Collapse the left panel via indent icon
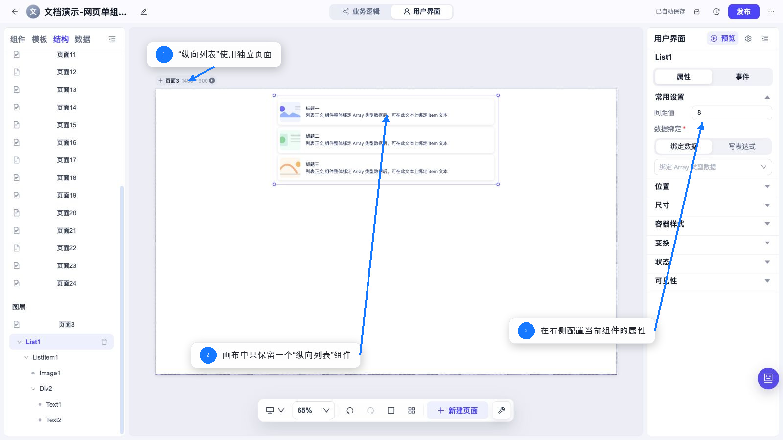This screenshot has width=783, height=440. [112, 39]
